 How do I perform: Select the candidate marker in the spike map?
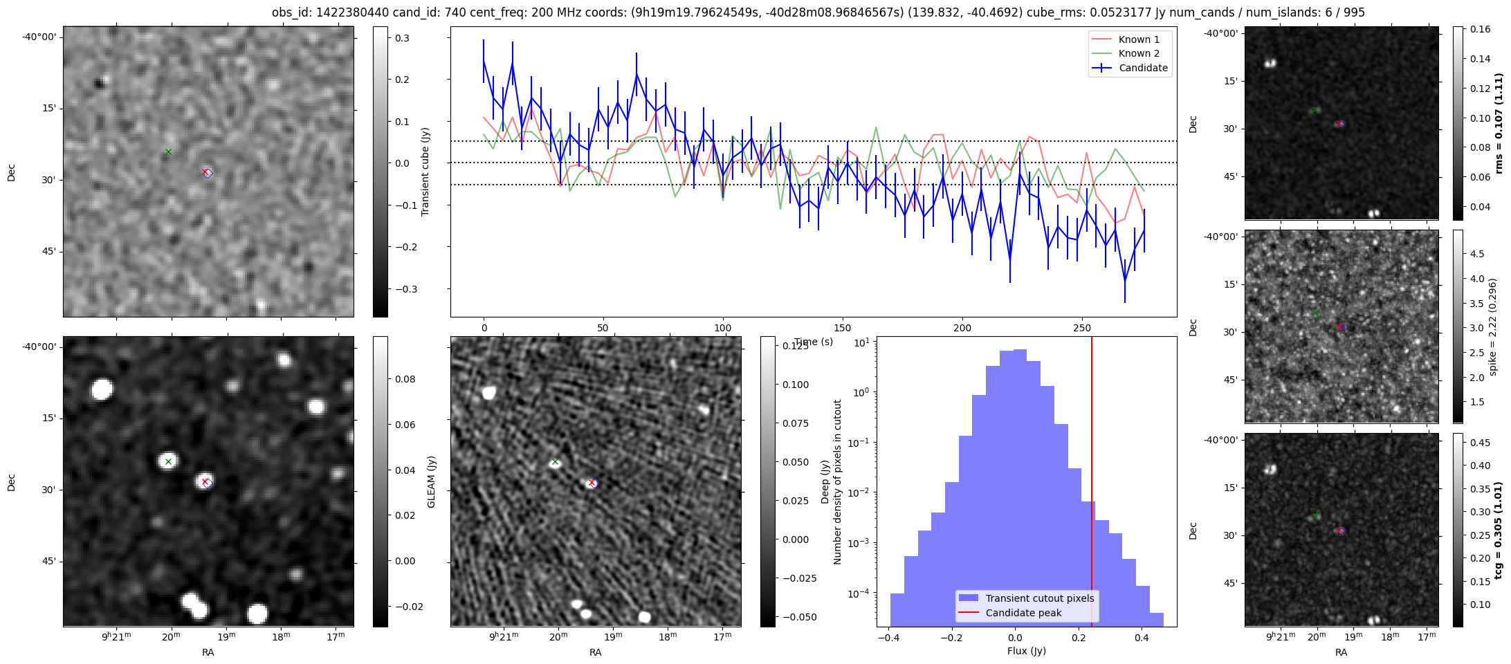1340,326
